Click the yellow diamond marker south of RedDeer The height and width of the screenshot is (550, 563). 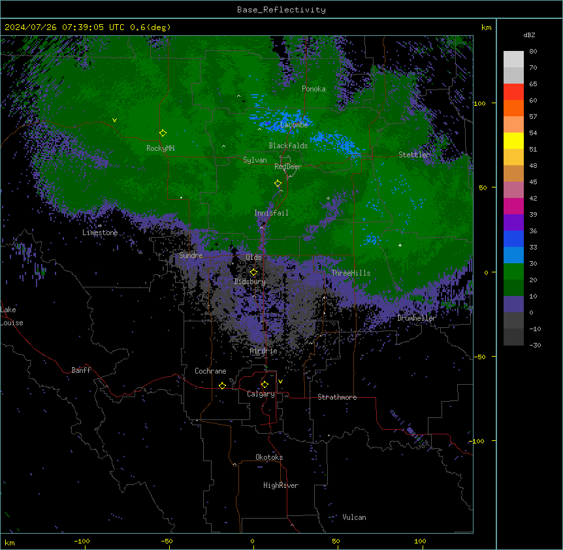tap(278, 184)
